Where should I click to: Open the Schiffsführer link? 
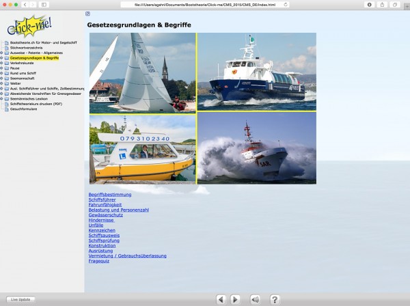[102, 199]
